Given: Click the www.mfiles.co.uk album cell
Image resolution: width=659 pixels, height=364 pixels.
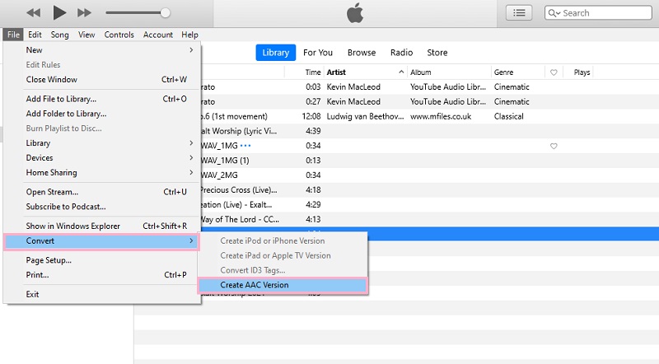Looking at the screenshot, I should [x=441, y=116].
